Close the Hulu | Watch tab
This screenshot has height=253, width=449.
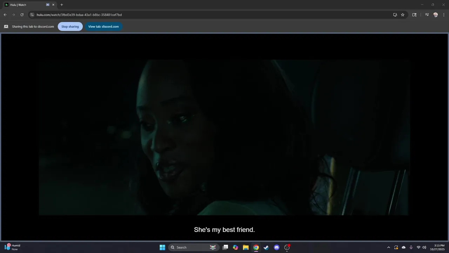[x=53, y=5]
